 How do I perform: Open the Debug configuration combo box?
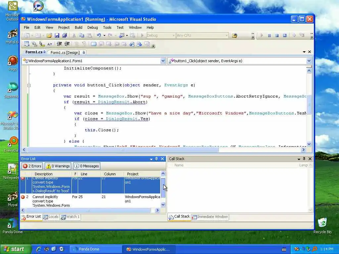click(x=161, y=35)
